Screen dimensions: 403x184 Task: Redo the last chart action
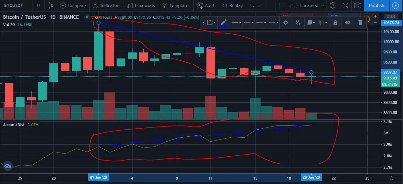[x=261, y=5]
